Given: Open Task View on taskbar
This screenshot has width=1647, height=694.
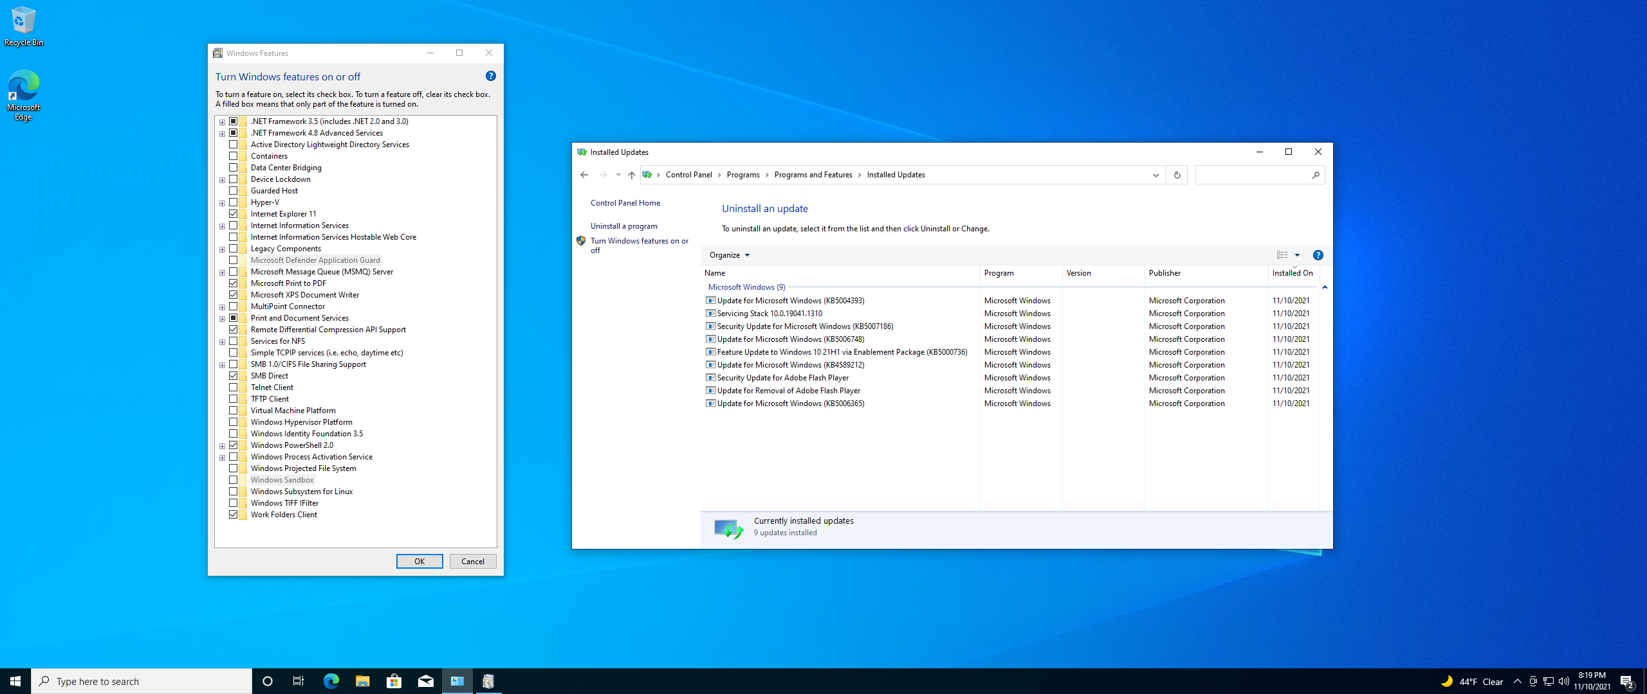Looking at the screenshot, I should [x=299, y=681].
